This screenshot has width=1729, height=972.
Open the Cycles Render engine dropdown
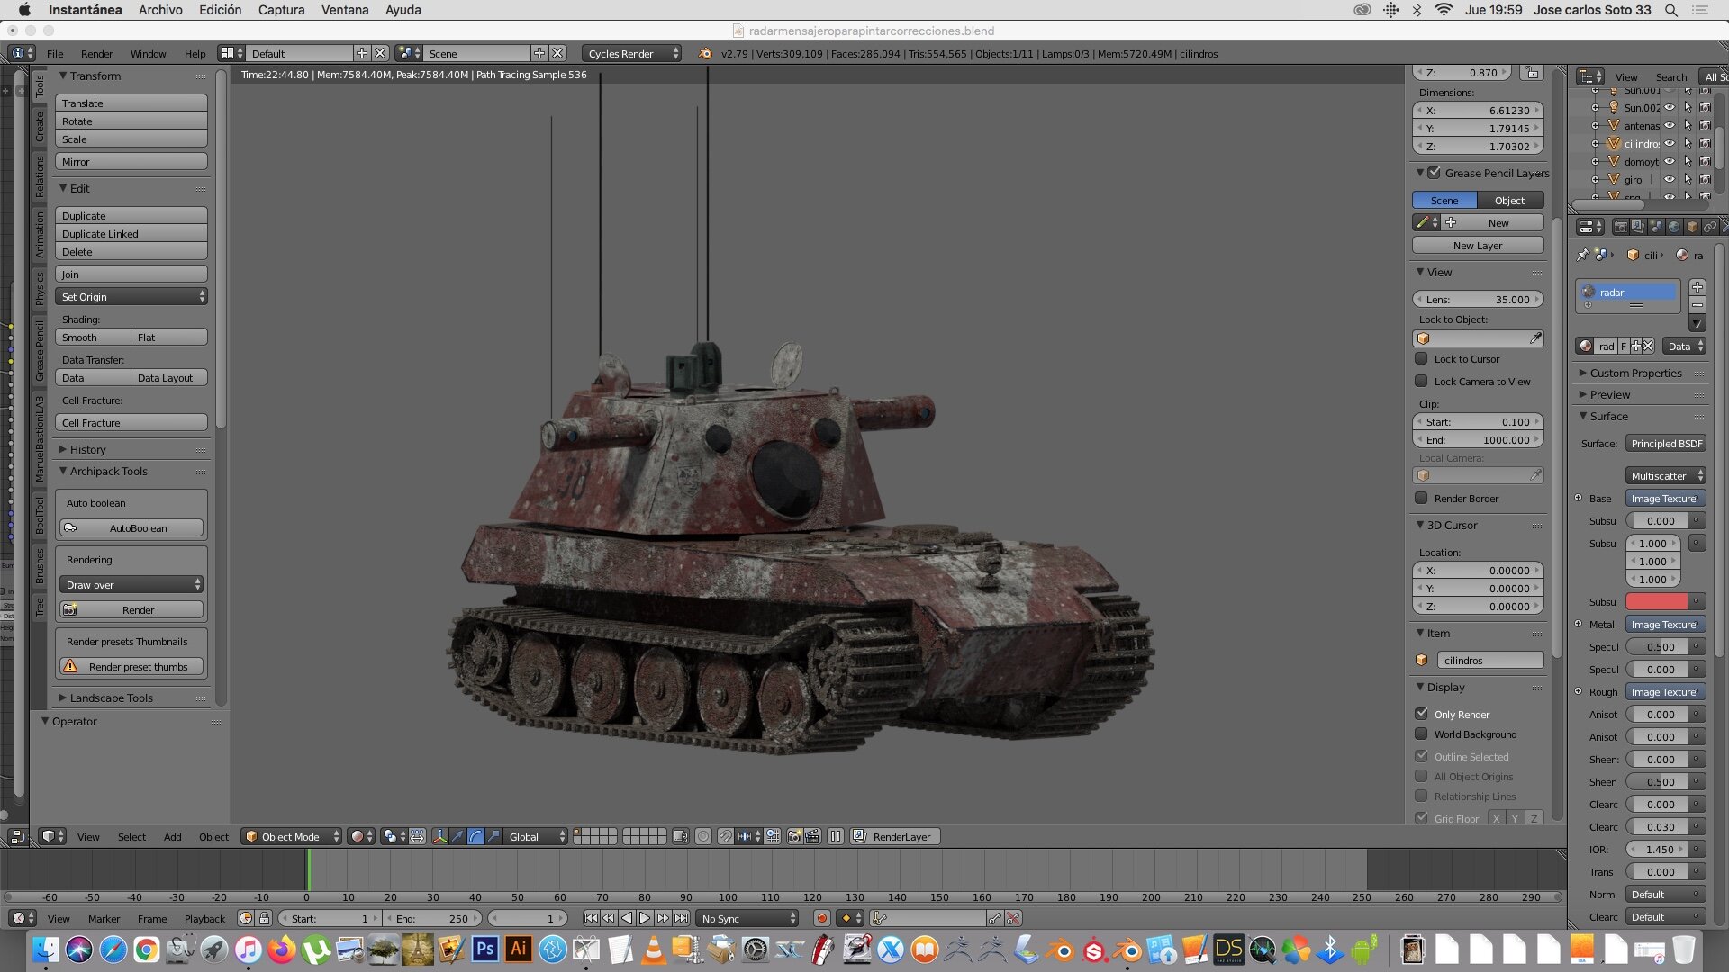click(632, 53)
